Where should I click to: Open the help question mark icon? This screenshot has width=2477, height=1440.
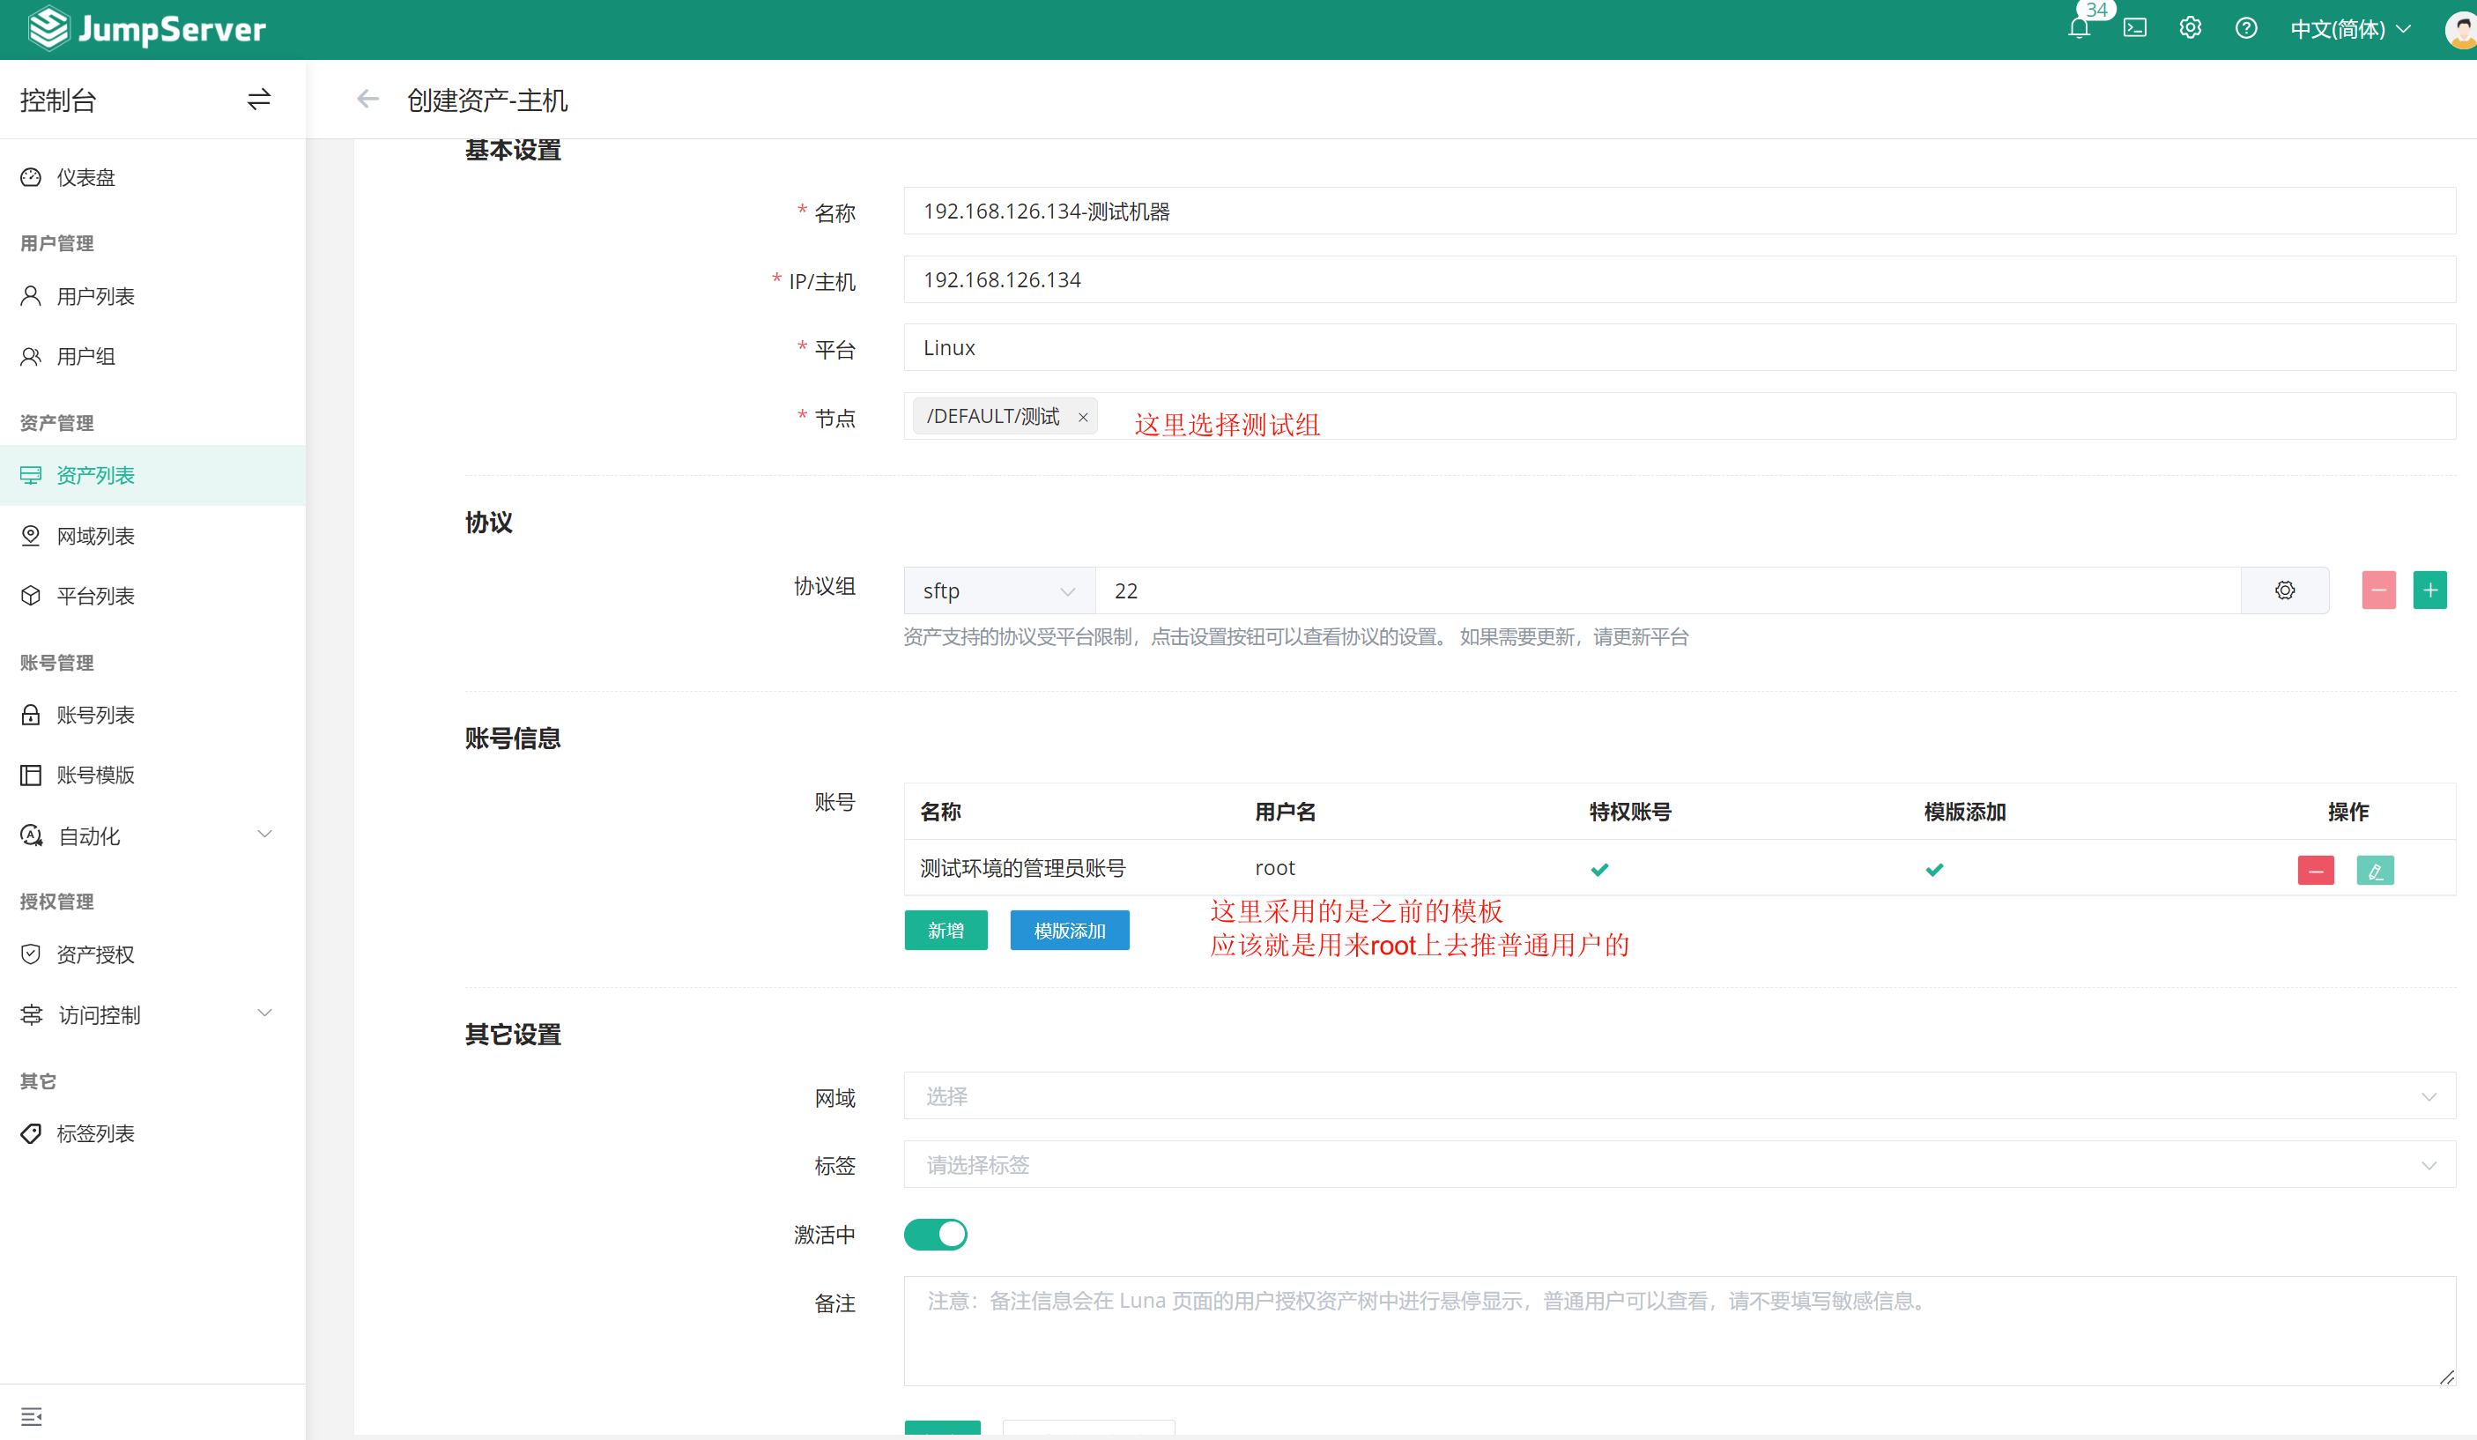coord(2245,28)
